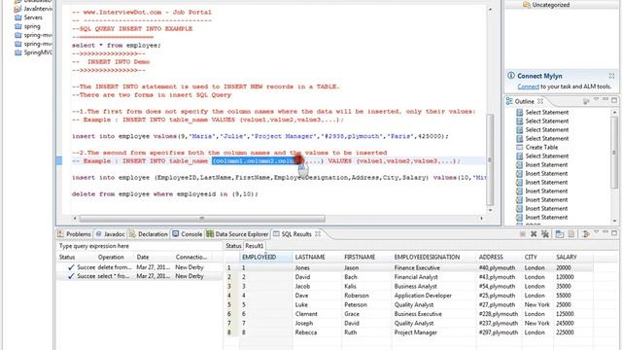Sort by the EMPLOYEEID column header
The width and height of the screenshot is (622, 350).
[x=265, y=257]
